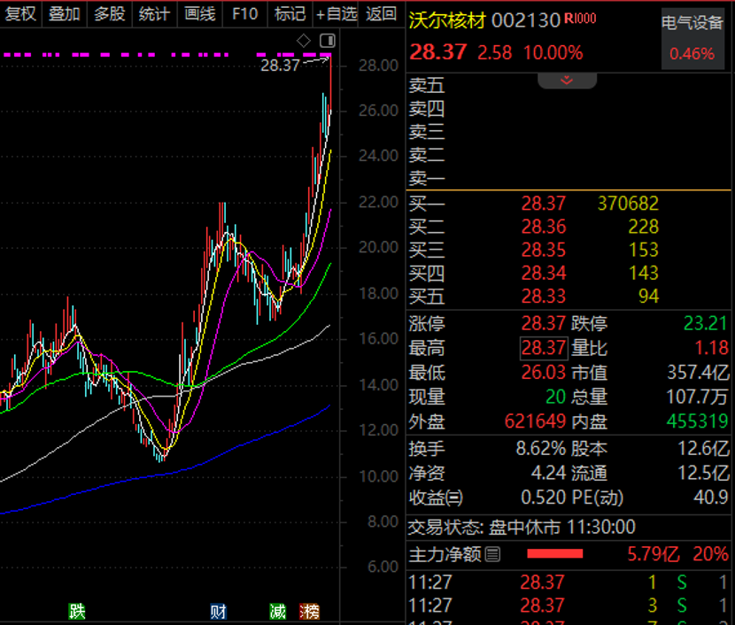Viewport: 735px width, 625px height.
Task: Select the 多股 multi-stock view
Action: click(110, 13)
